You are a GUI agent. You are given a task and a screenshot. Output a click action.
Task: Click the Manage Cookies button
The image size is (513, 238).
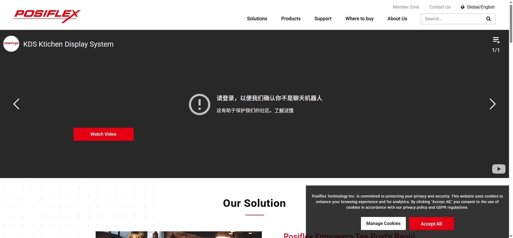tap(383, 224)
